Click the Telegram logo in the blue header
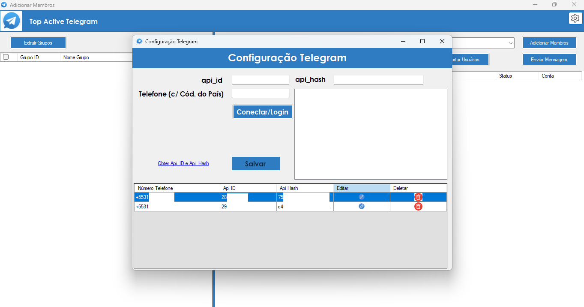This screenshot has height=307, width=584. tap(12, 21)
